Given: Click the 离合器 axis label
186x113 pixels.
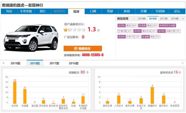Looking at the screenshot, I should [x=35, y=106].
